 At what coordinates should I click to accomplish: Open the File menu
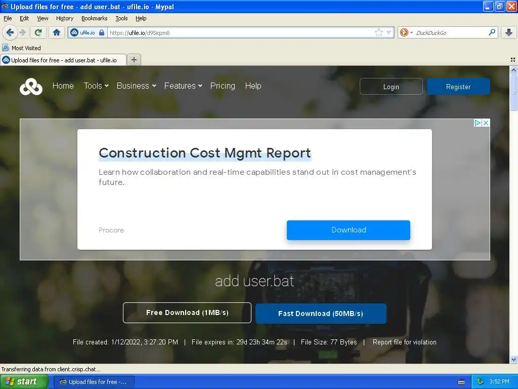pos(8,18)
